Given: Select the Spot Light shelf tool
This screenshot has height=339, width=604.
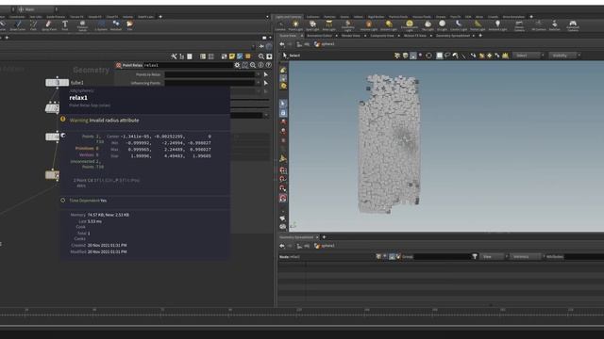Looking at the screenshot, I should [x=312, y=25].
